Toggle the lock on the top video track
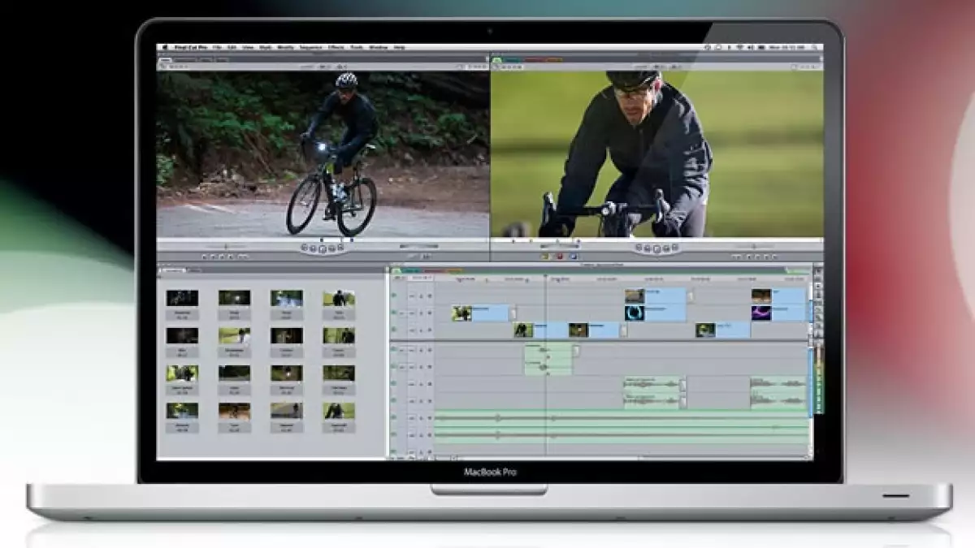Screen dimensions: 975x548 click(420, 296)
